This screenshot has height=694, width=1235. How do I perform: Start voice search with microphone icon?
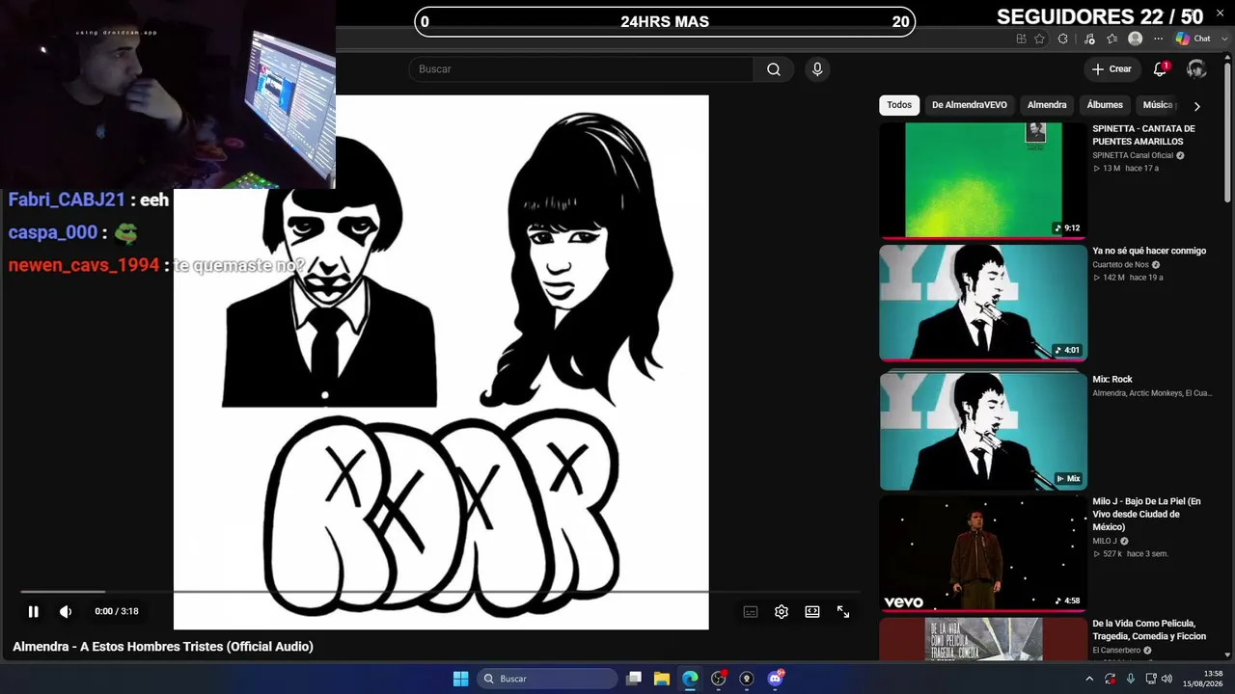(x=817, y=69)
